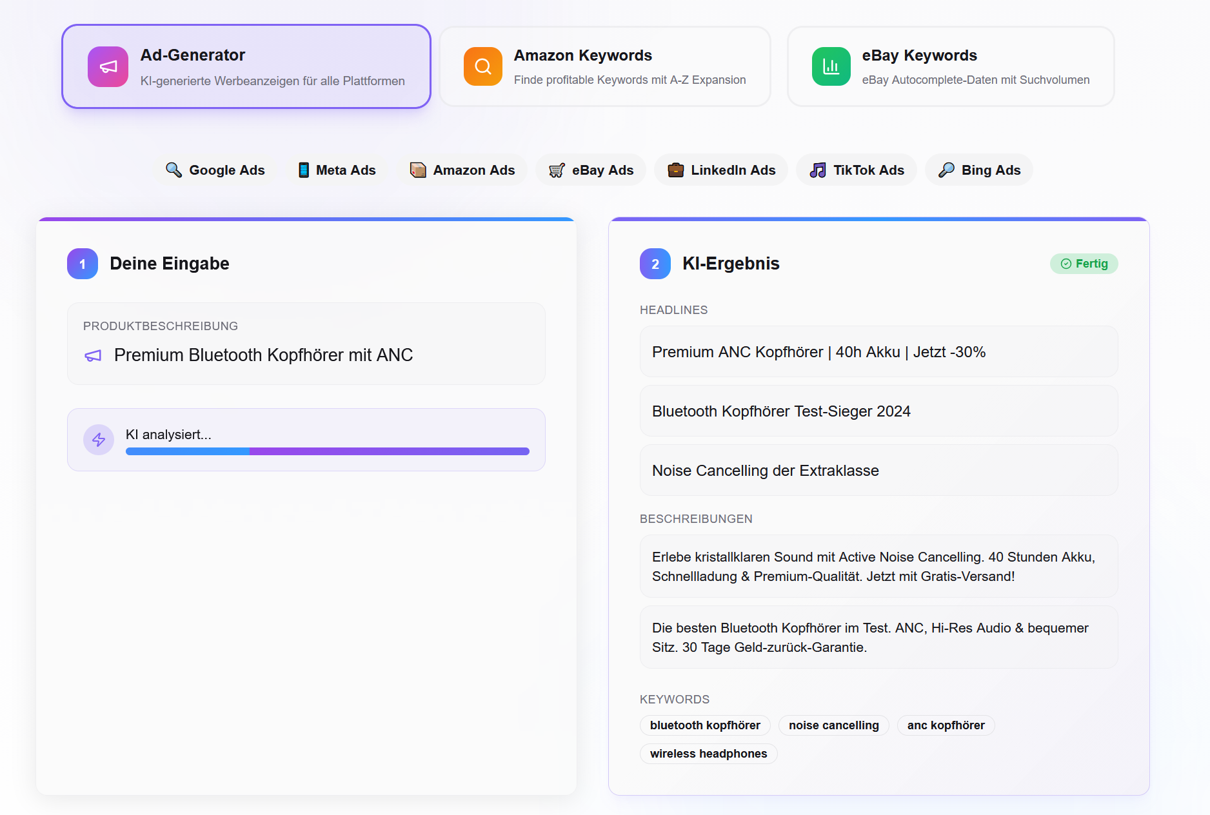Select the Amazon Keywords search icon

pyautogui.click(x=482, y=66)
